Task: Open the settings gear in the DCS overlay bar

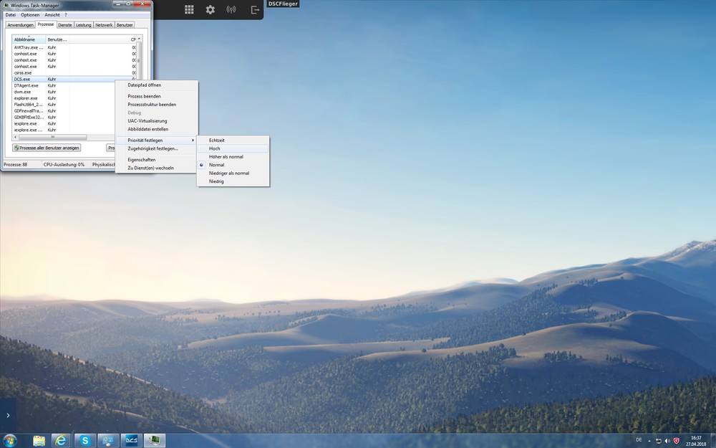Action: 210,9
